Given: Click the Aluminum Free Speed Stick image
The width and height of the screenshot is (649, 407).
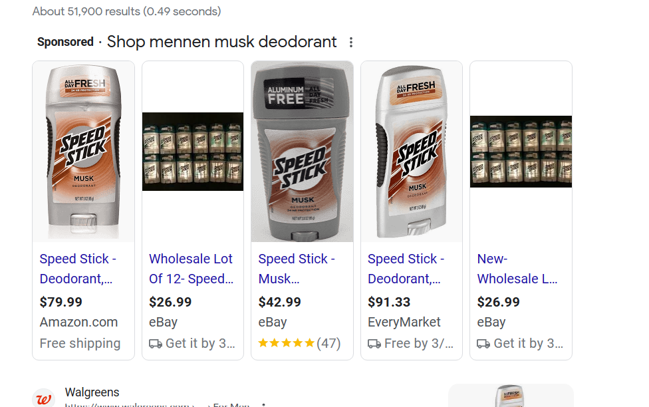Looking at the screenshot, I should (302, 152).
